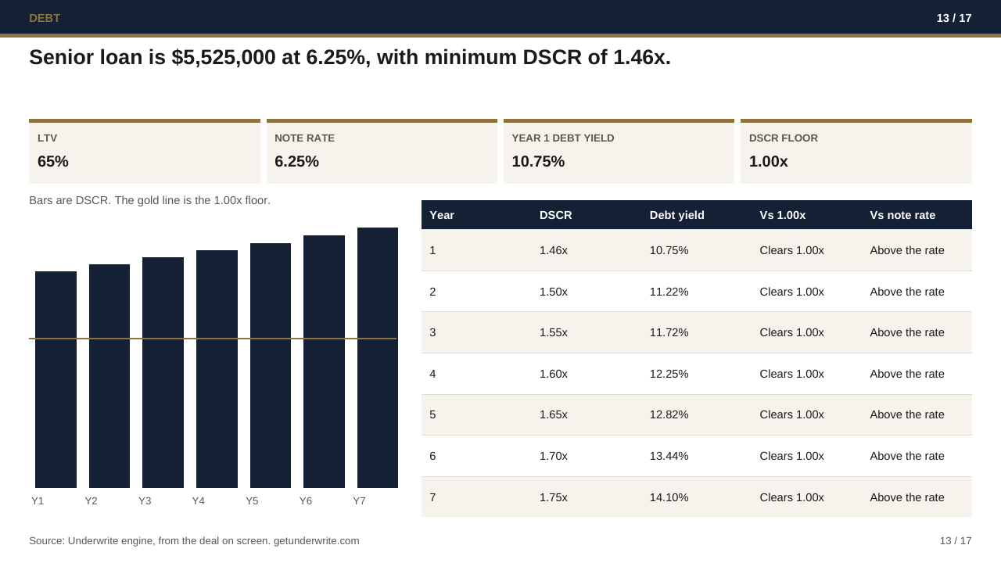The width and height of the screenshot is (1001, 563).
Task: Click the caption "Bars are DSCR. The gold line…"
Action: pos(149,200)
